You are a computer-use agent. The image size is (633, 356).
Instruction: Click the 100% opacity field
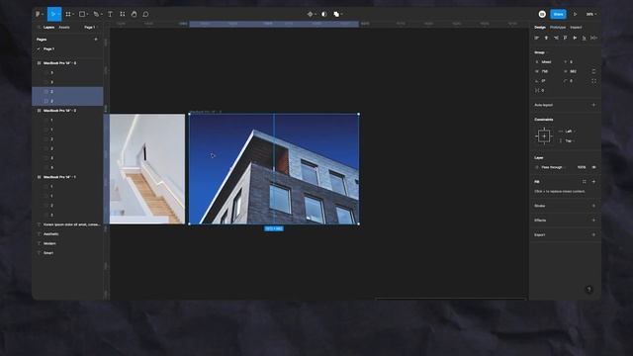(x=582, y=167)
